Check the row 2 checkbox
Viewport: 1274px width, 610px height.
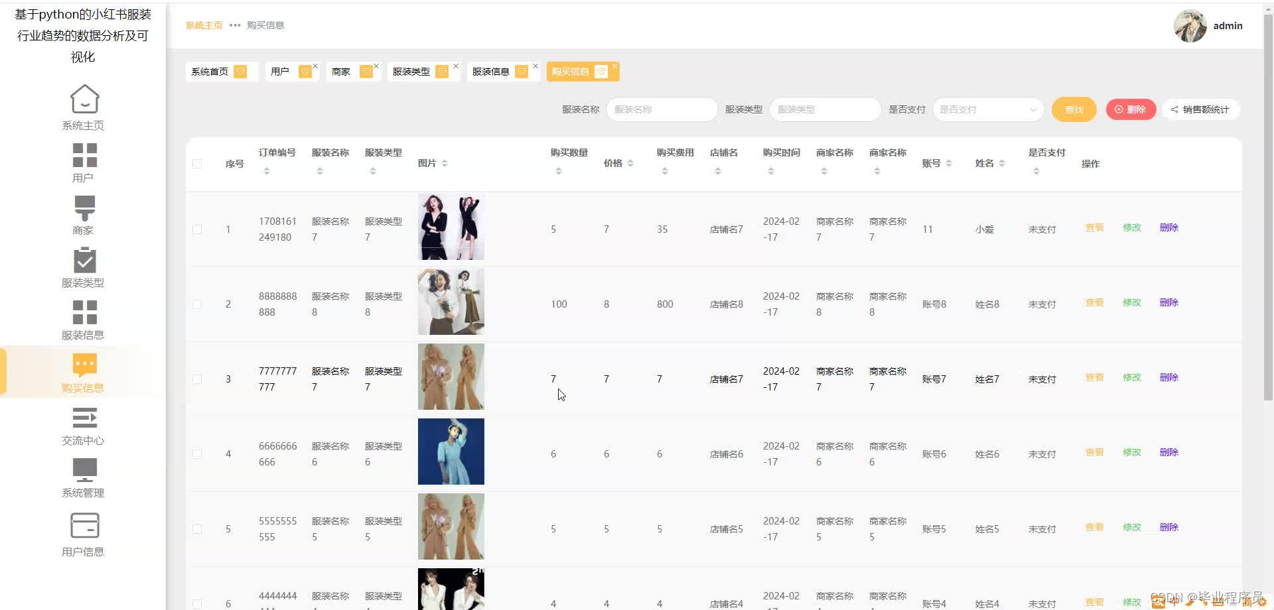(197, 304)
